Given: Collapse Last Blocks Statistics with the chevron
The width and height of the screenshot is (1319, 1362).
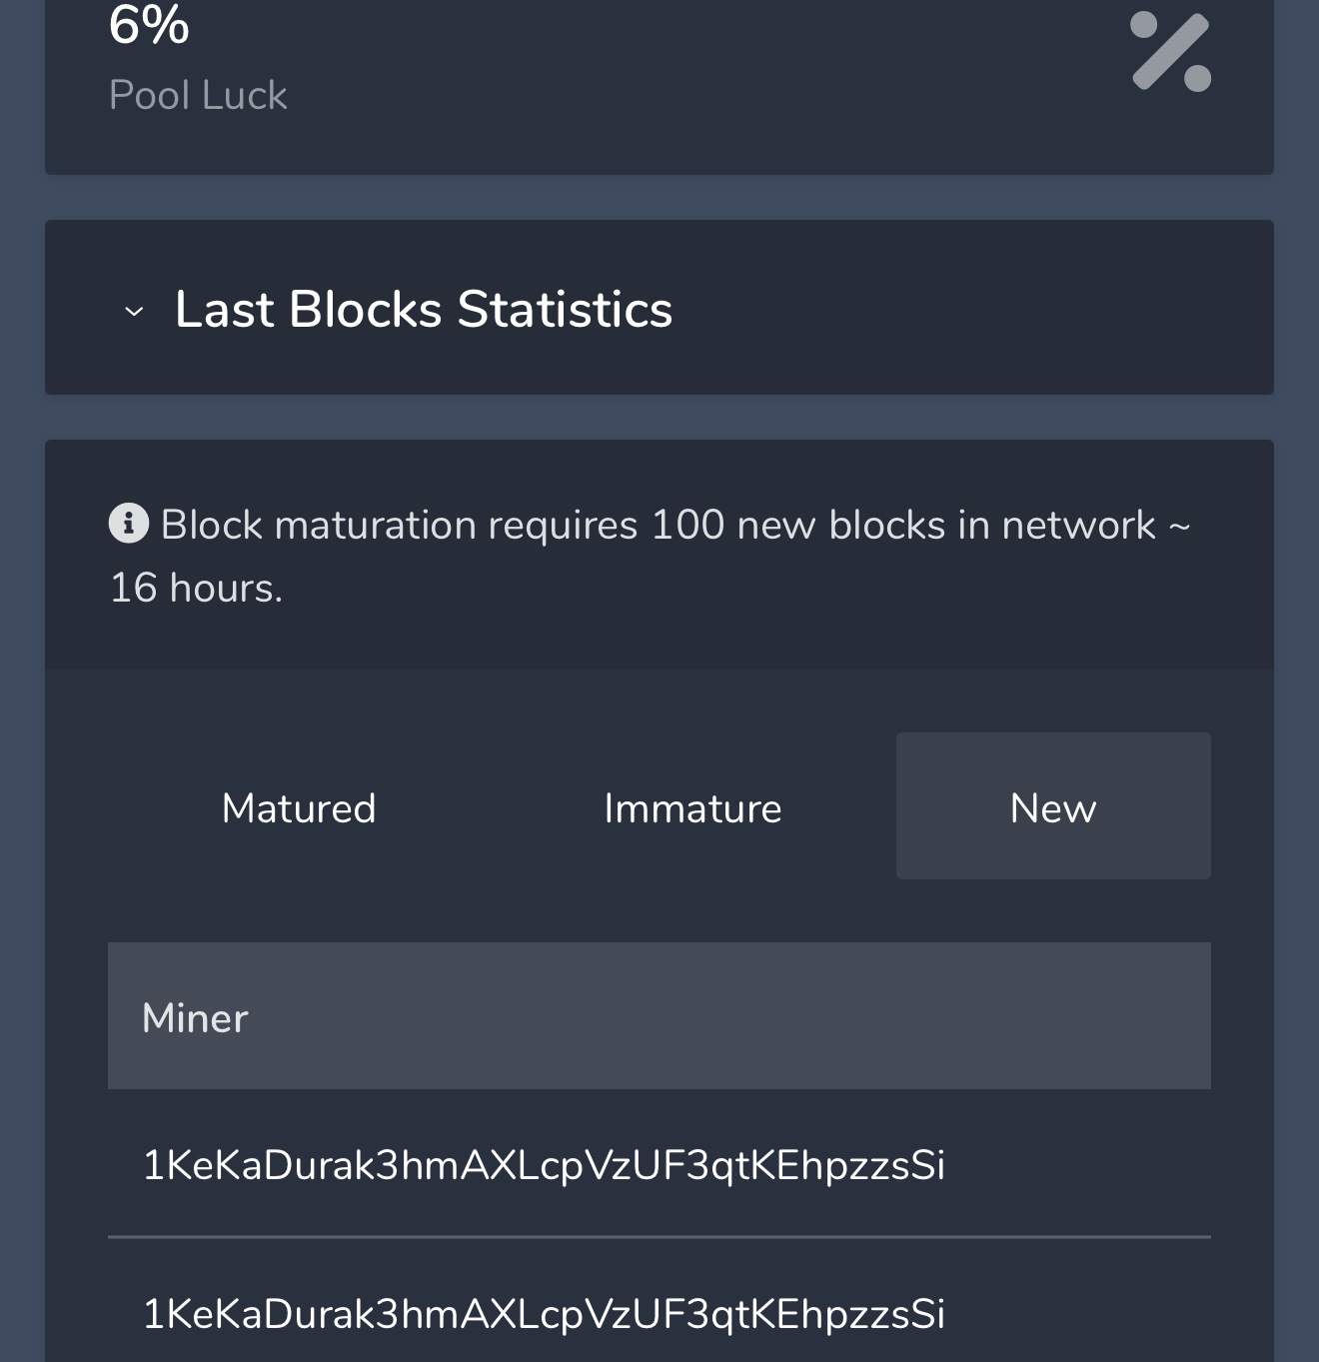Looking at the screenshot, I should point(134,312).
